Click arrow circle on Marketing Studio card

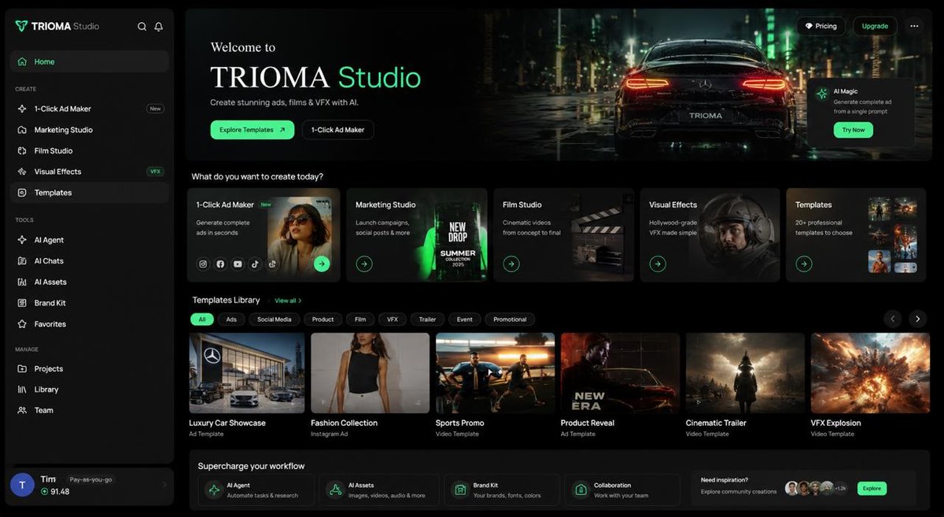(364, 264)
